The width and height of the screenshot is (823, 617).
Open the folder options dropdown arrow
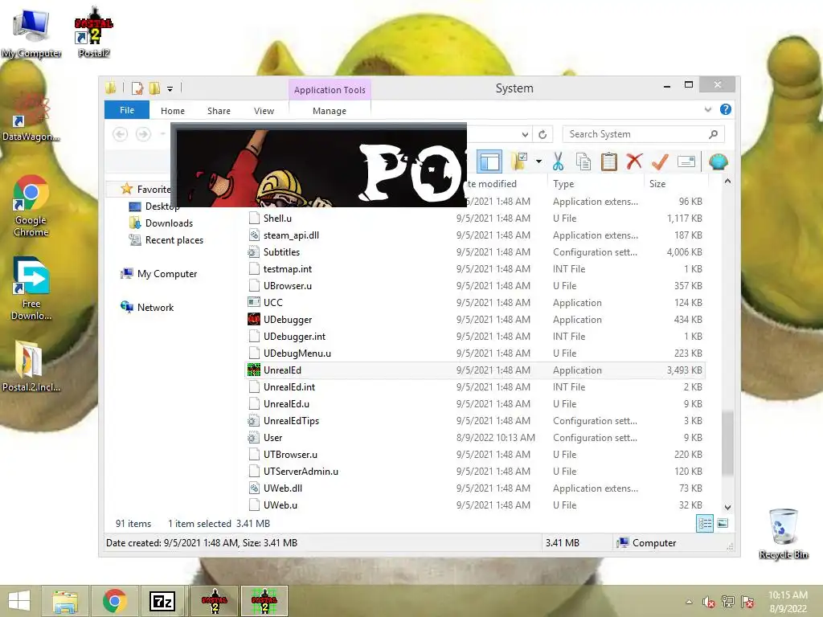click(538, 161)
